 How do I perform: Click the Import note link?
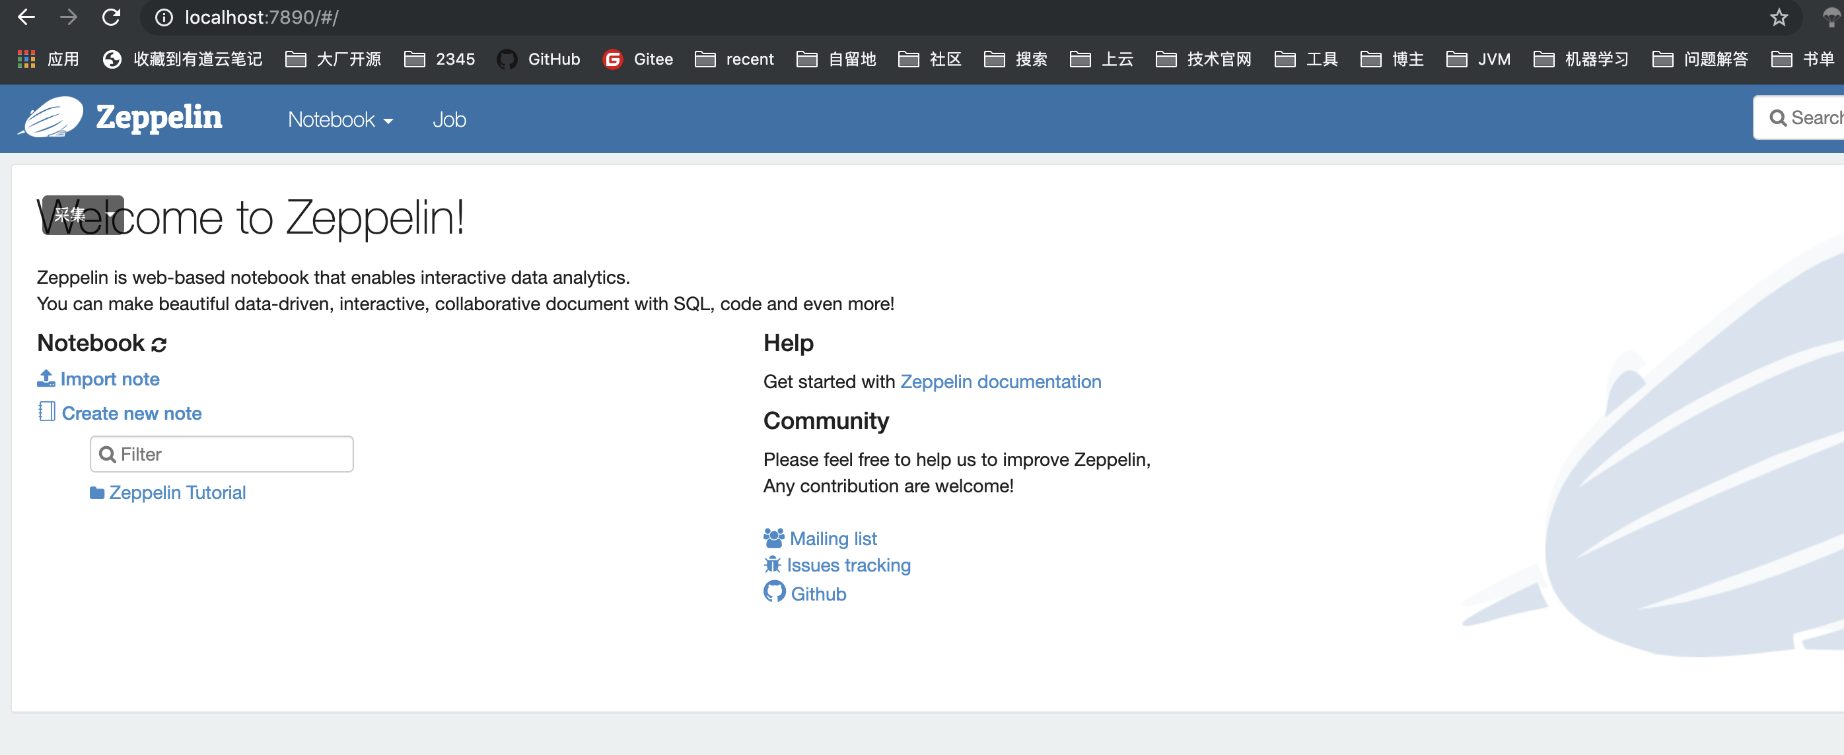point(110,379)
